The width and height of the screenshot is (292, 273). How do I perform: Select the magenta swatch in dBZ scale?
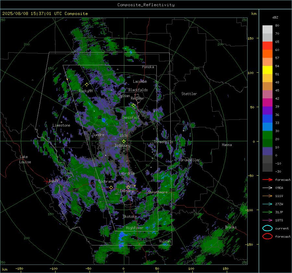[x=267, y=103]
